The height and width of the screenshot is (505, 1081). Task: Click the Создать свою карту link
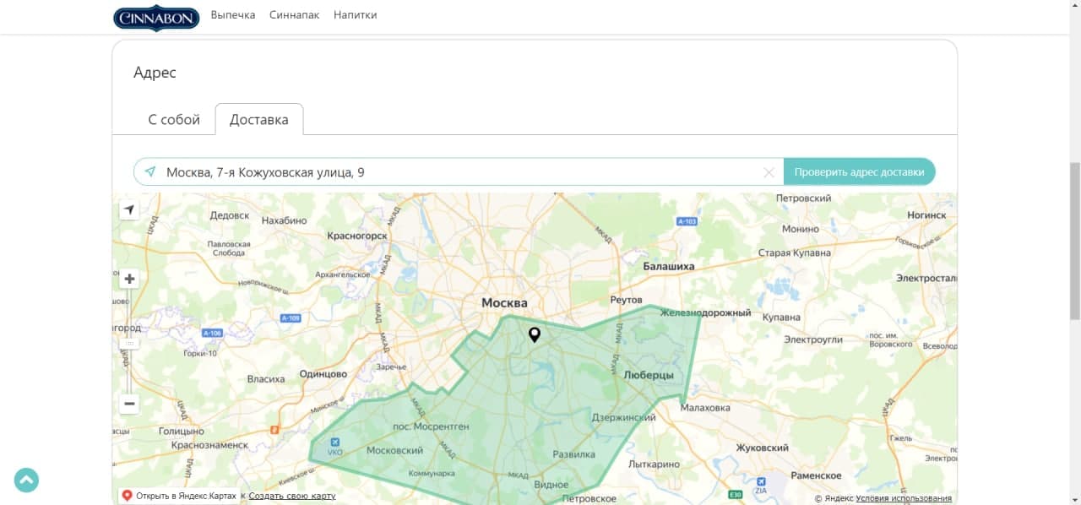coord(292,497)
